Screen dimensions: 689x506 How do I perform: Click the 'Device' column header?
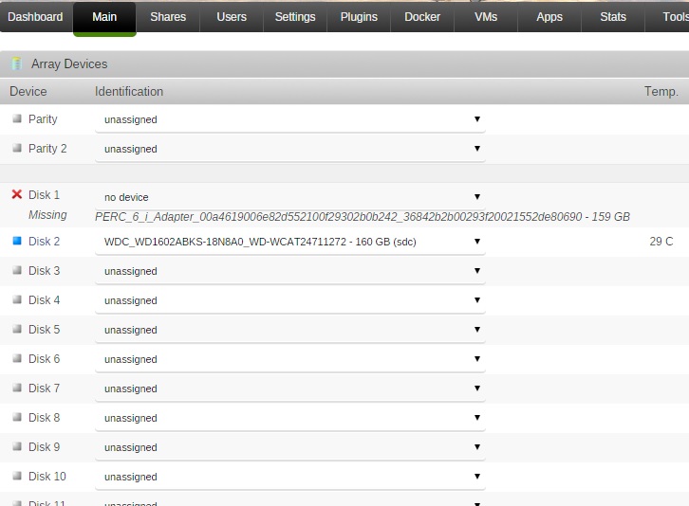click(x=28, y=91)
